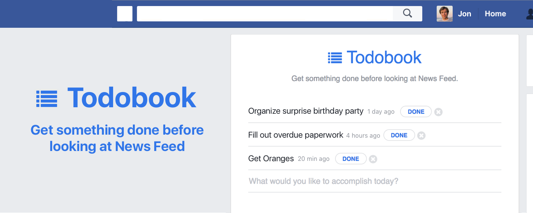Focus the top search input field

265,14
